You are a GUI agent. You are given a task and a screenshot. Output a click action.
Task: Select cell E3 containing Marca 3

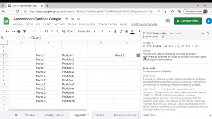pos(127,55)
